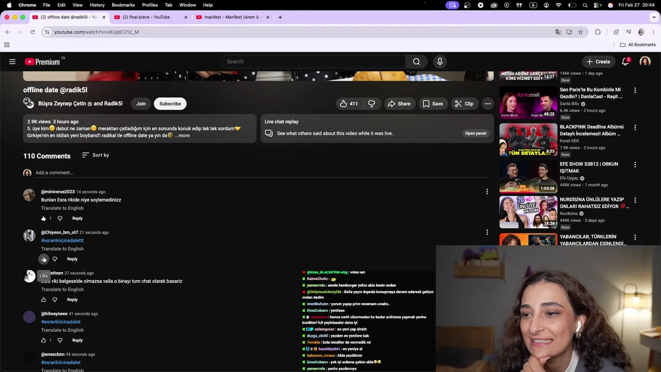The height and width of the screenshot is (372, 661).
Task: Click the search magnifier button
Action: tap(416, 61)
